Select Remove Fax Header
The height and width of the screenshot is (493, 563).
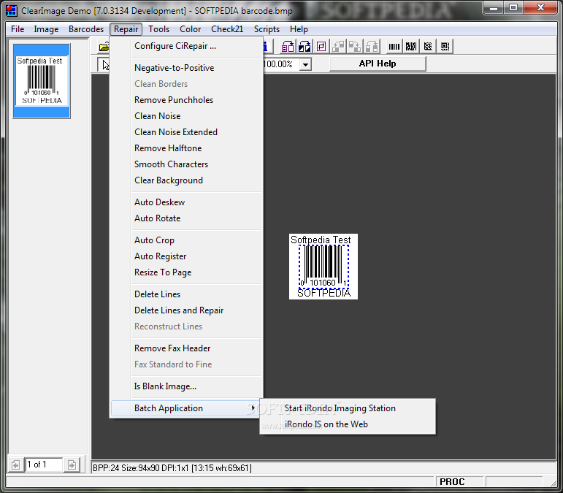(x=185, y=348)
